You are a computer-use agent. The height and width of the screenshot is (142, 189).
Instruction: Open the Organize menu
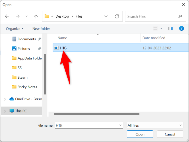(x=15, y=29)
